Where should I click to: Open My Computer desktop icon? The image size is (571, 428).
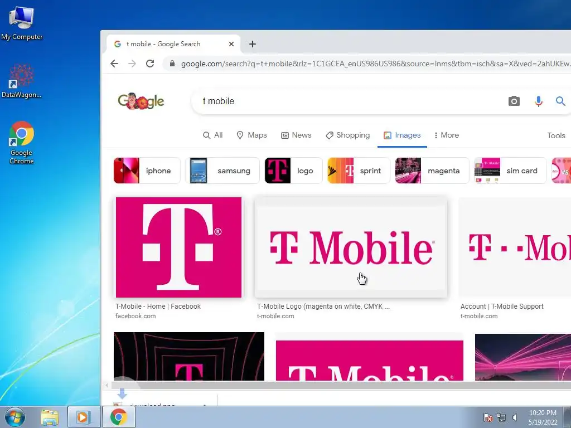(x=22, y=23)
